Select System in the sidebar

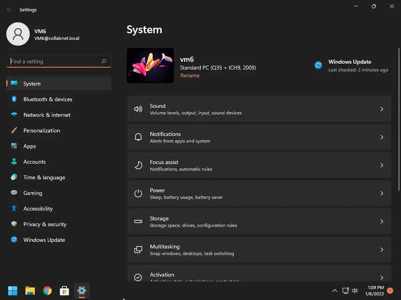click(59, 84)
